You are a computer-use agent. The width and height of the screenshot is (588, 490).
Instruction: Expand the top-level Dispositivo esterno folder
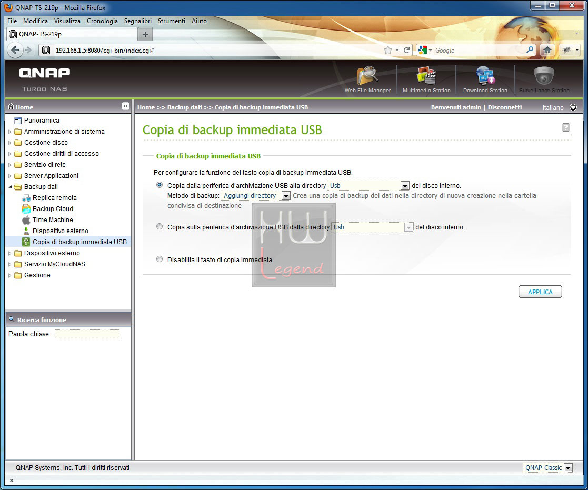click(x=10, y=253)
